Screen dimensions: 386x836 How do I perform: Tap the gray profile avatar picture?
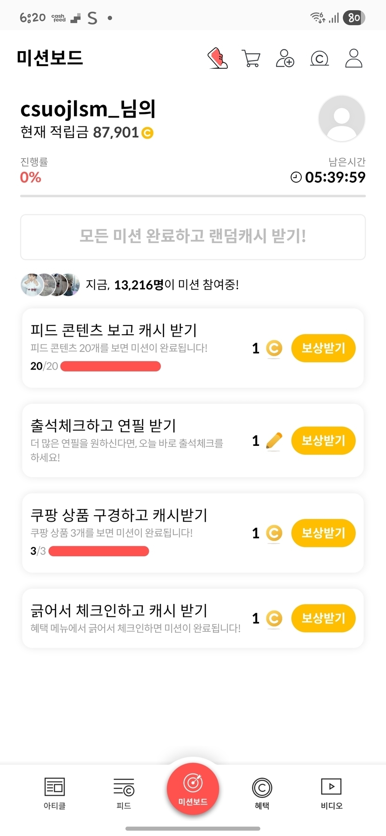coord(341,118)
